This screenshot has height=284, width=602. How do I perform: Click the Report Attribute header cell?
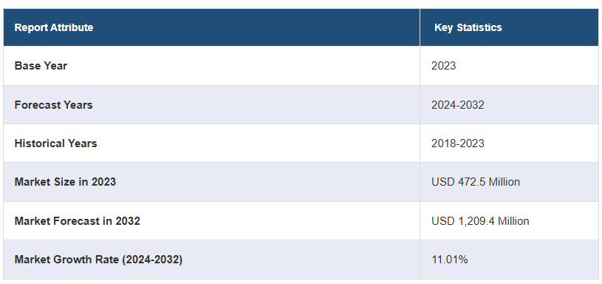211,27
